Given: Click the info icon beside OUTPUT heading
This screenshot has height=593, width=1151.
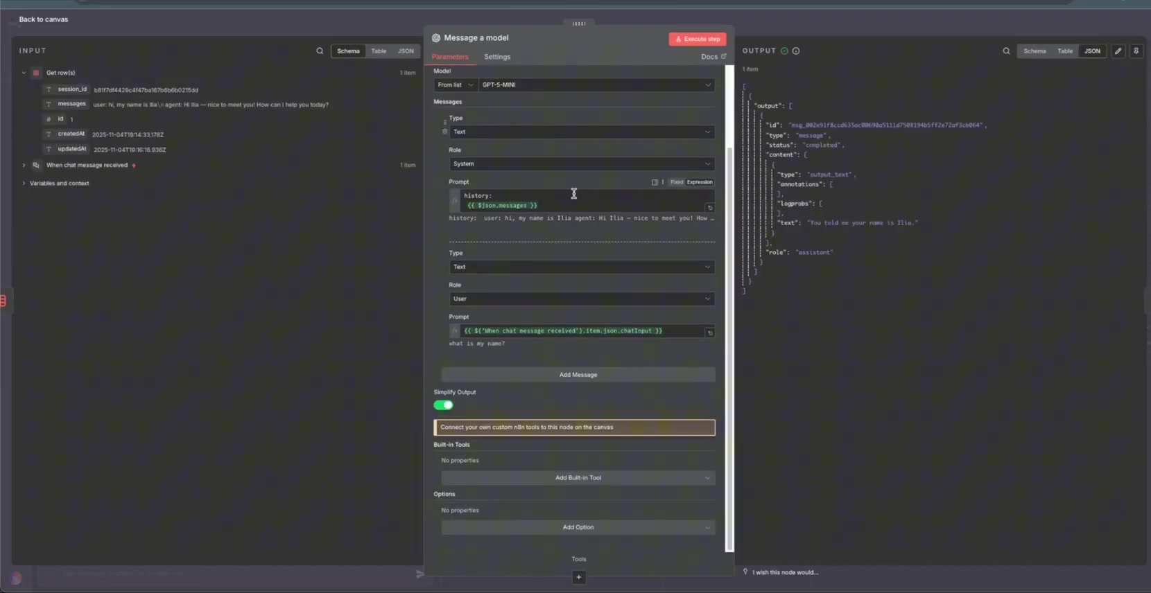Looking at the screenshot, I should pyautogui.click(x=796, y=51).
